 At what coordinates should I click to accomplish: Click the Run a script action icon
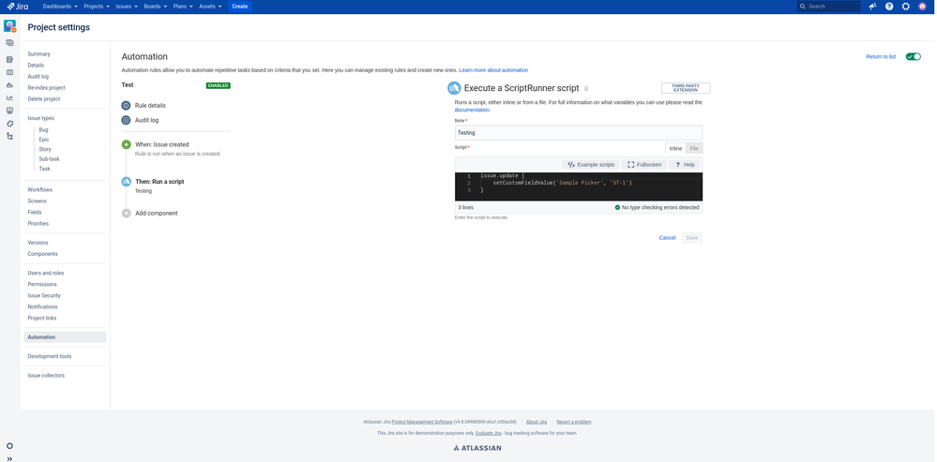pos(126,182)
